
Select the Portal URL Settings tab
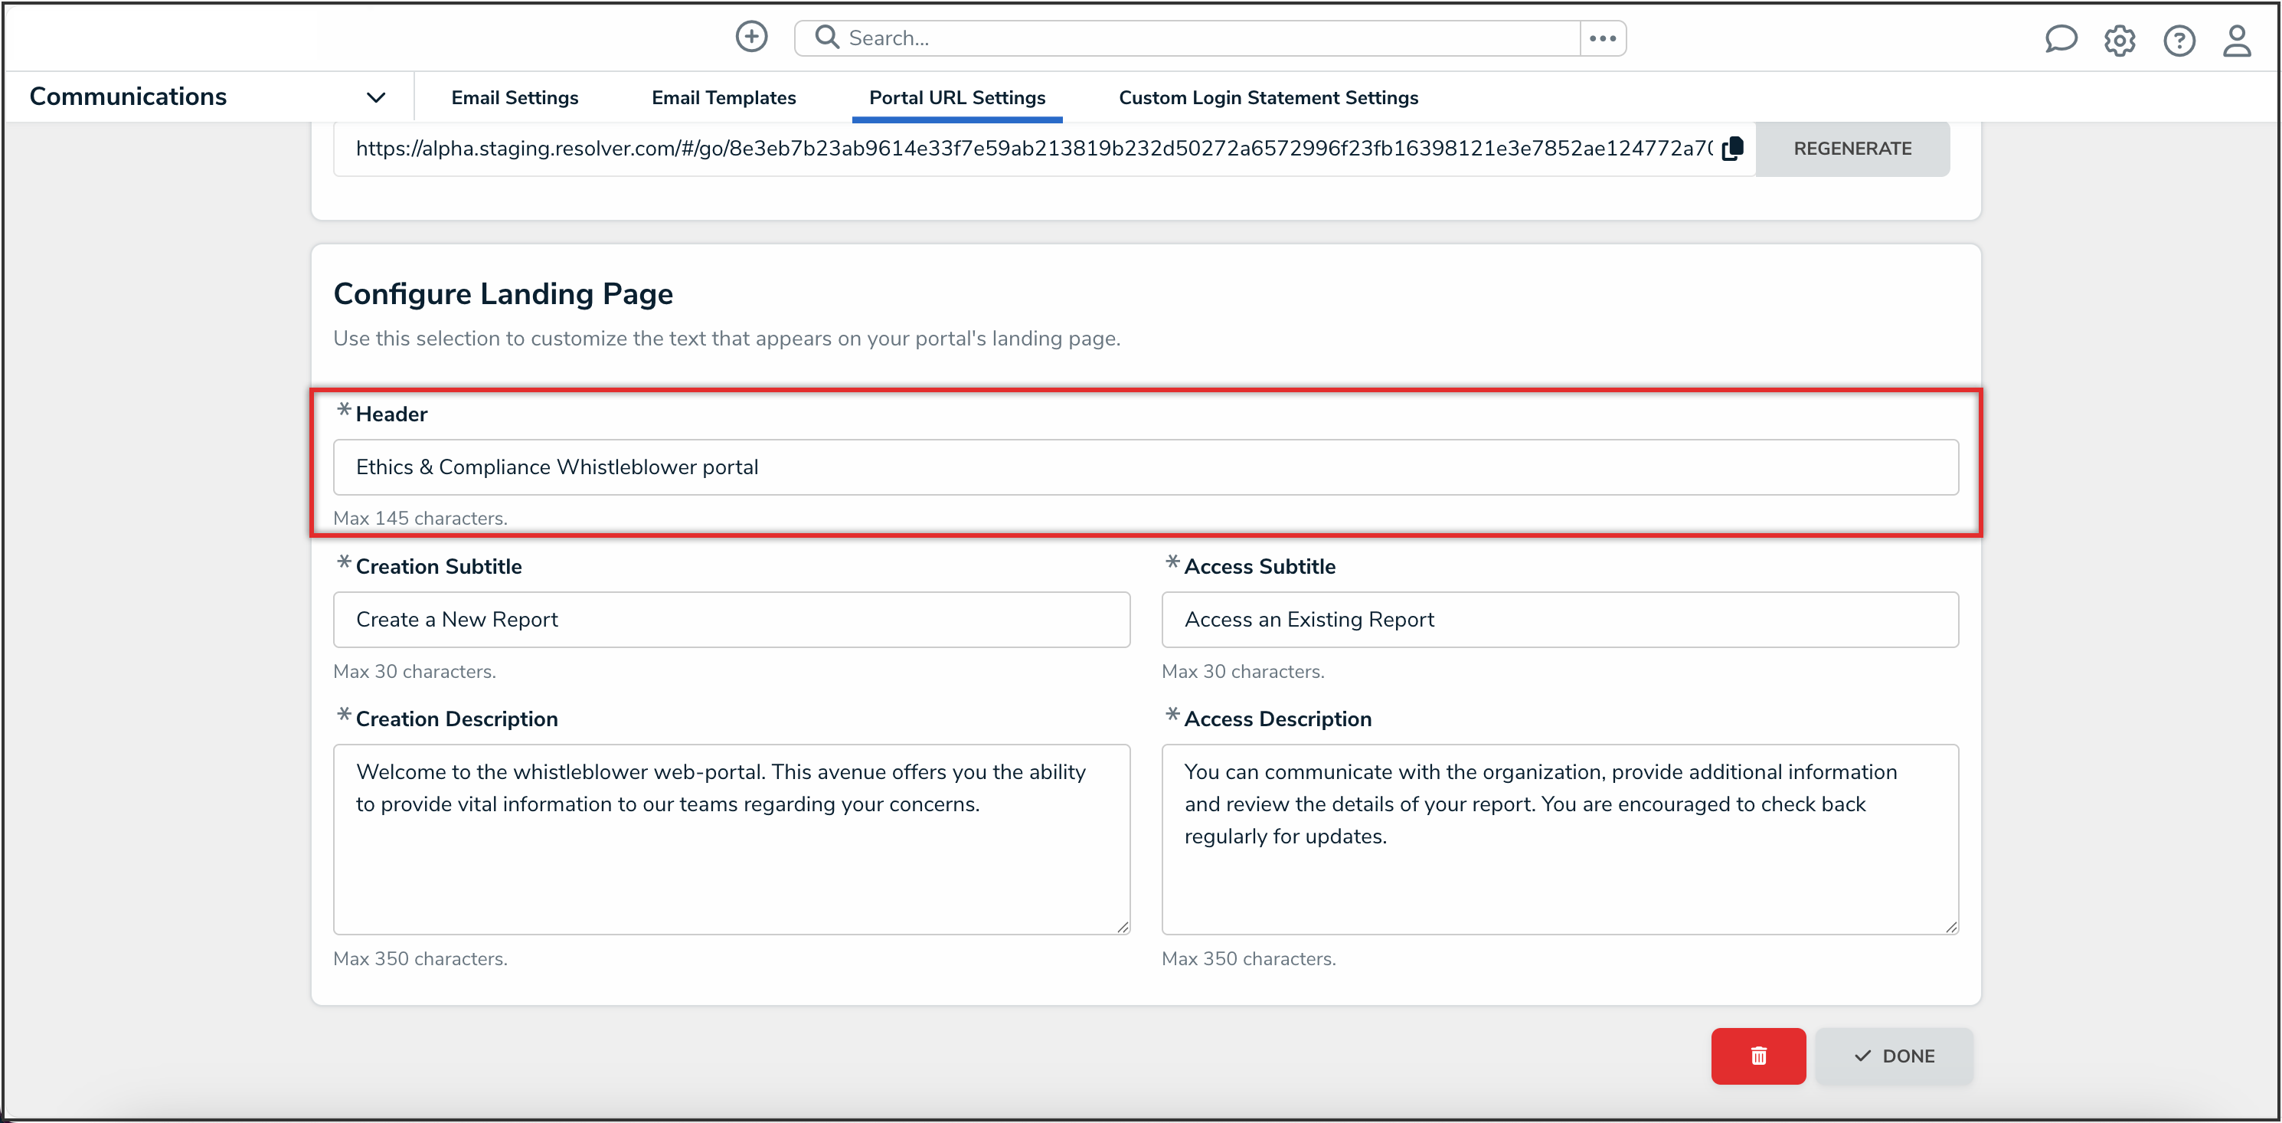[x=956, y=97]
